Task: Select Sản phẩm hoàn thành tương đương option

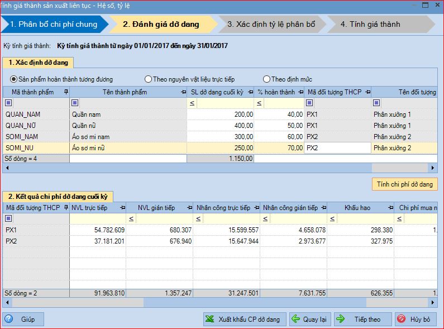Action: coord(13,79)
